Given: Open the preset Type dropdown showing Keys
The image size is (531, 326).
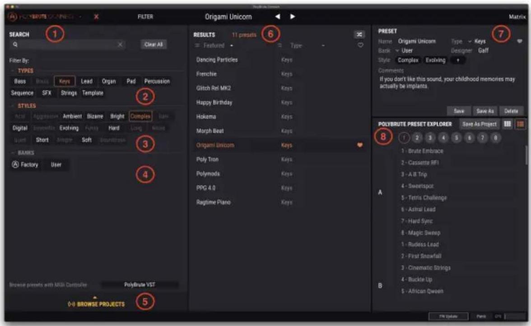Looking at the screenshot, I should click(x=477, y=41).
